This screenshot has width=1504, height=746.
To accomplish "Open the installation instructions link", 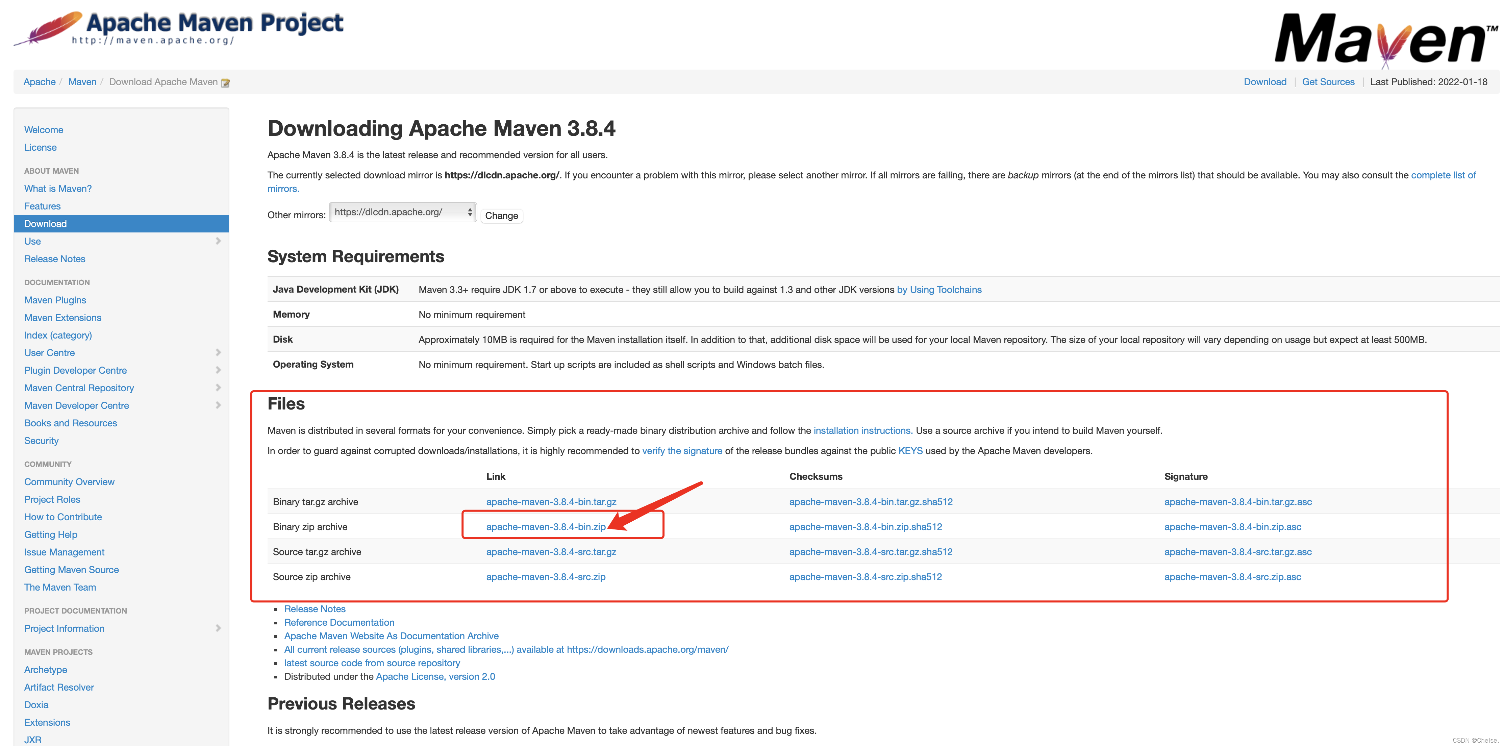I will coord(862,430).
